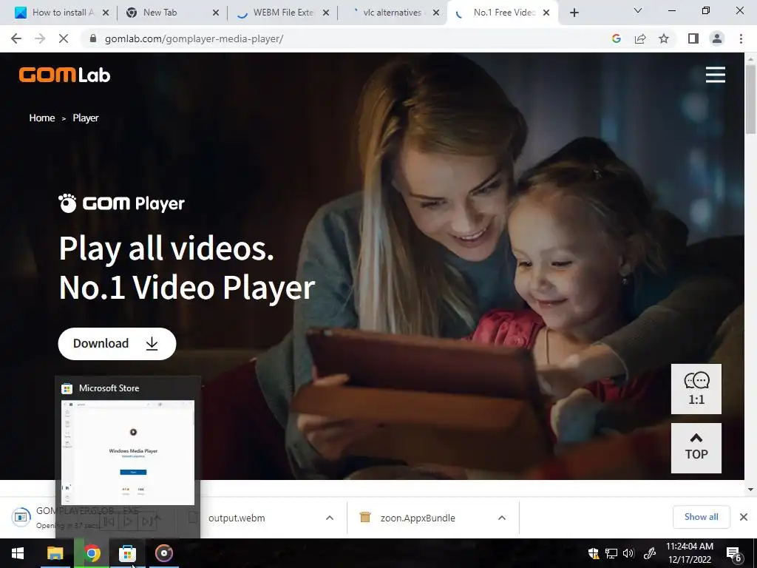Click the Microsoft Store taskbar icon
Viewport: 757px width, 568px height.
click(x=127, y=553)
